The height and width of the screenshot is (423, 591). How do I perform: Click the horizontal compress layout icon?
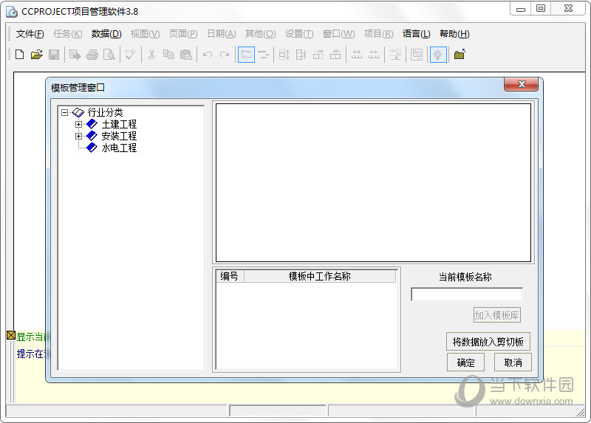301,55
